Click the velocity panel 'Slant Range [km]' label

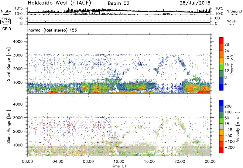(9, 127)
